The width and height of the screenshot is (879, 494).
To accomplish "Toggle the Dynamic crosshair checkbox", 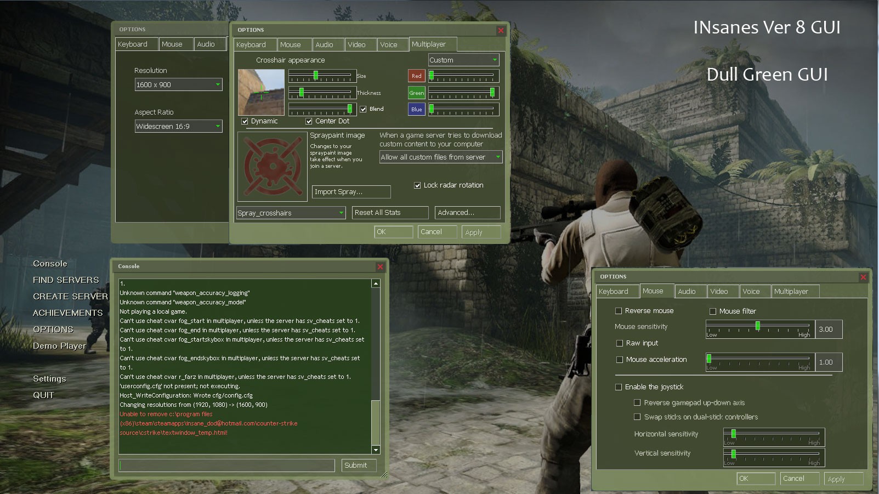I will pyautogui.click(x=245, y=121).
